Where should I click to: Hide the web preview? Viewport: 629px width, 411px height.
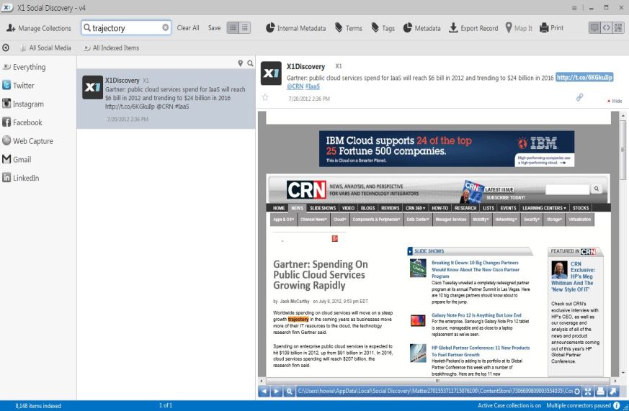pyautogui.click(x=615, y=101)
